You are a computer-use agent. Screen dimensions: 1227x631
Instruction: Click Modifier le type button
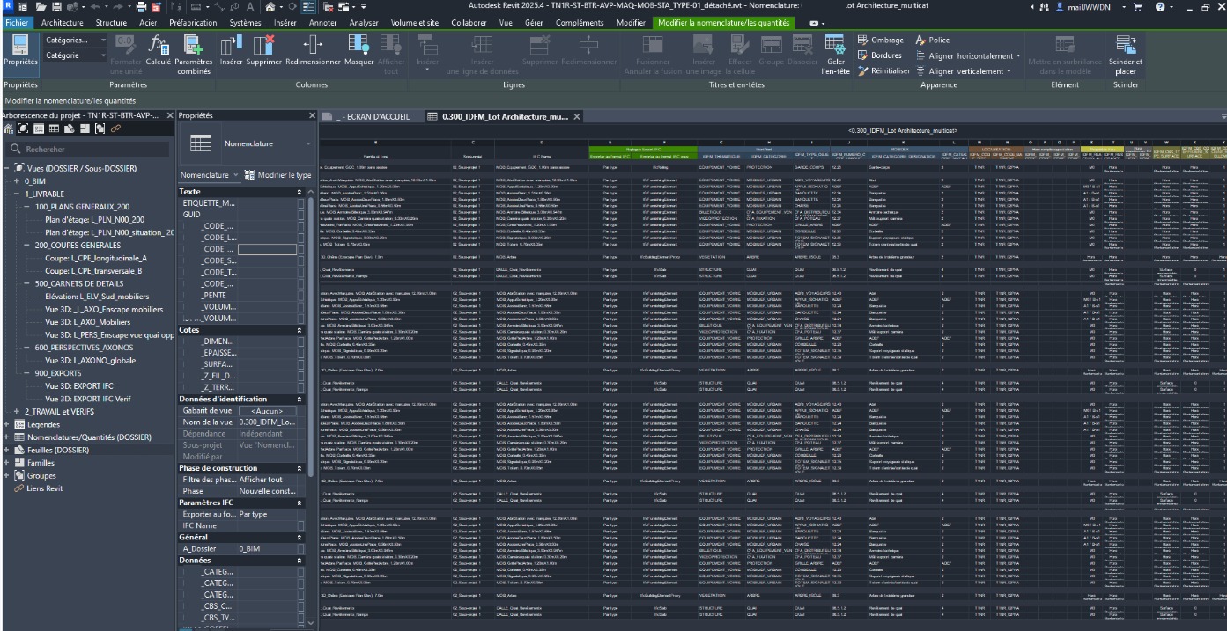point(277,175)
